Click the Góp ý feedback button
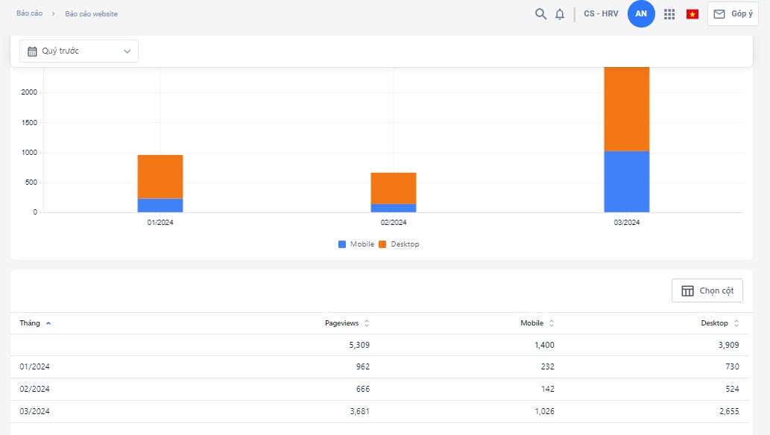 tap(733, 14)
